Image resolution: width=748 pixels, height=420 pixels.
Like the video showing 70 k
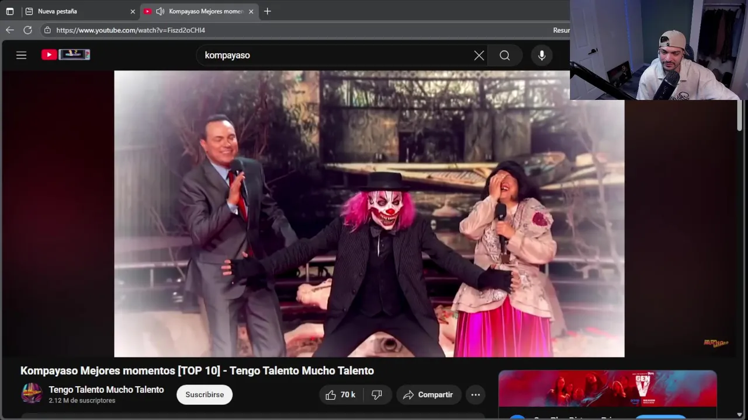click(x=340, y=395)
